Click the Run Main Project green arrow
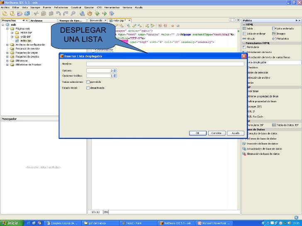The height and width of the screenshot is (226, 302). click(x=97, y=13)
